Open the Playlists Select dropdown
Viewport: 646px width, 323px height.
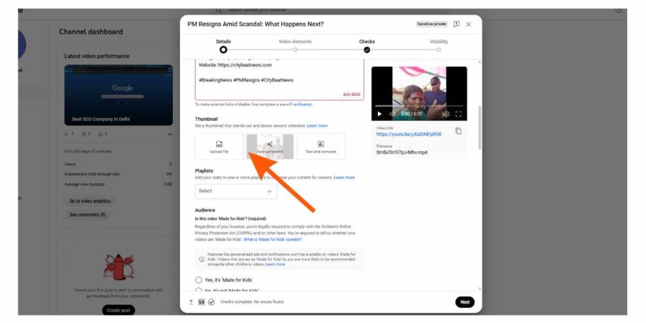pos(236,191)
